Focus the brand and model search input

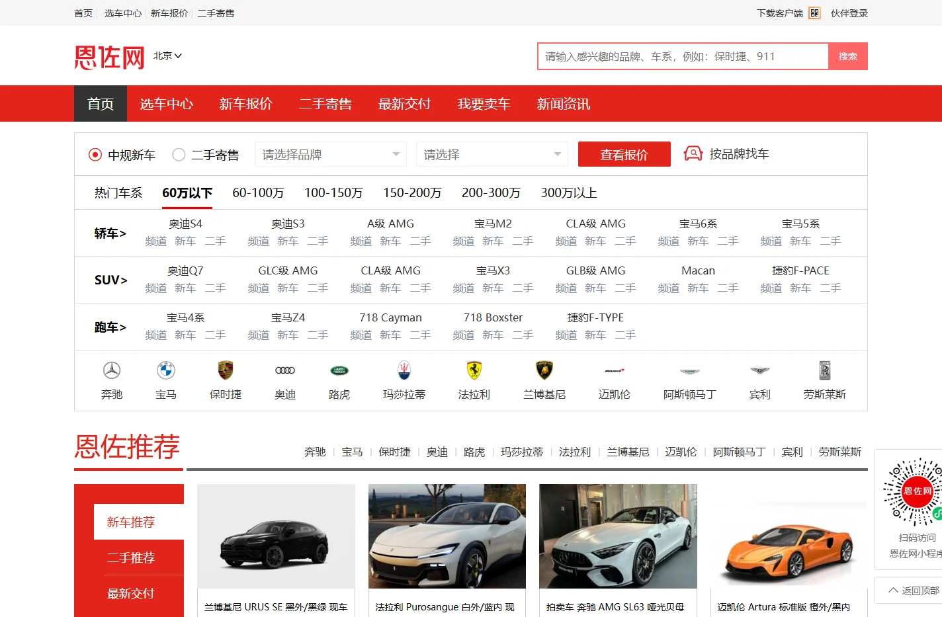(683, 56)
